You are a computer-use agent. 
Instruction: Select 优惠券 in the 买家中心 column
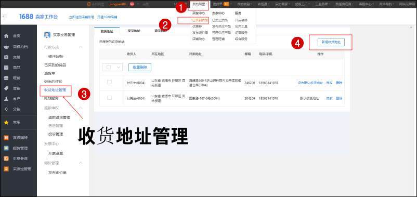(x=197, y=27)
